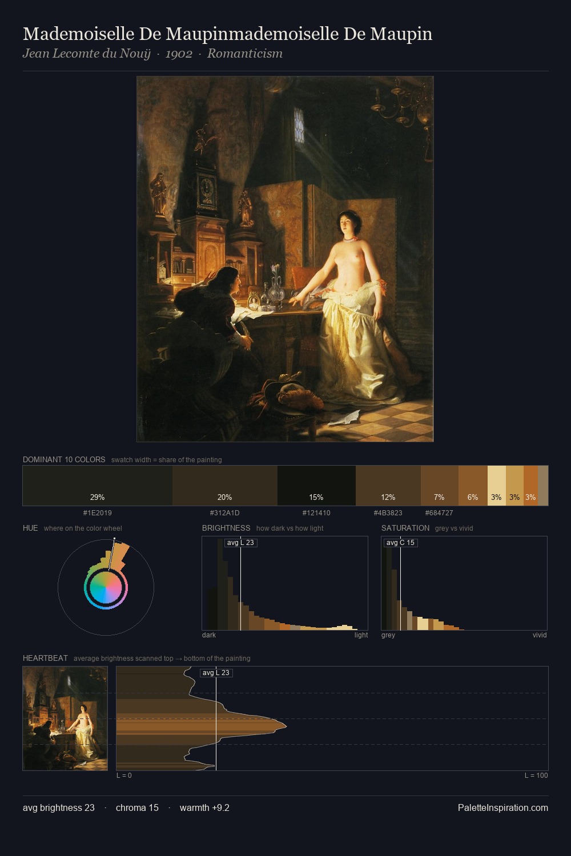The width and height of the screenshot is (571, 856).
Task: Click 'where on the color wheel' caption
Action: point(83,528)
